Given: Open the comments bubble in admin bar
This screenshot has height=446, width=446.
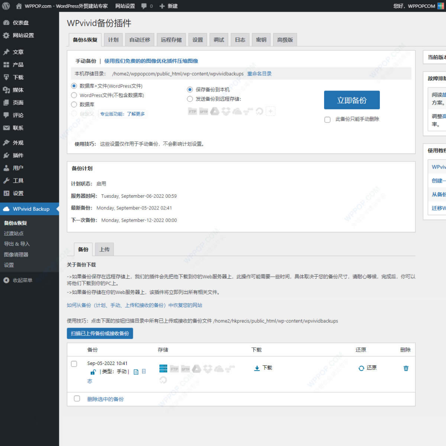Looking at the screenshot, I should 146,6.
